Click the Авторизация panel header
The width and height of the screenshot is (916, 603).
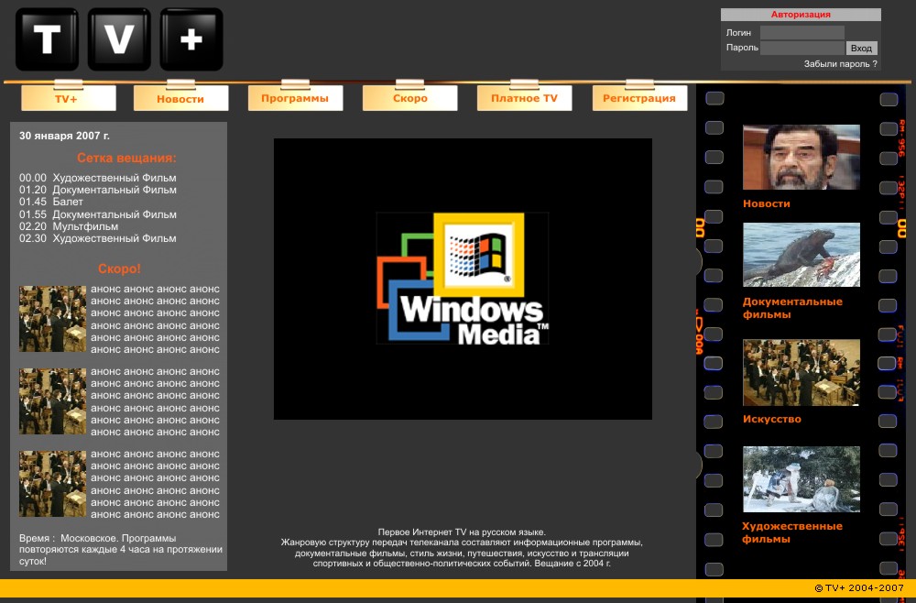pyautogui.click(x=801, y=15)
